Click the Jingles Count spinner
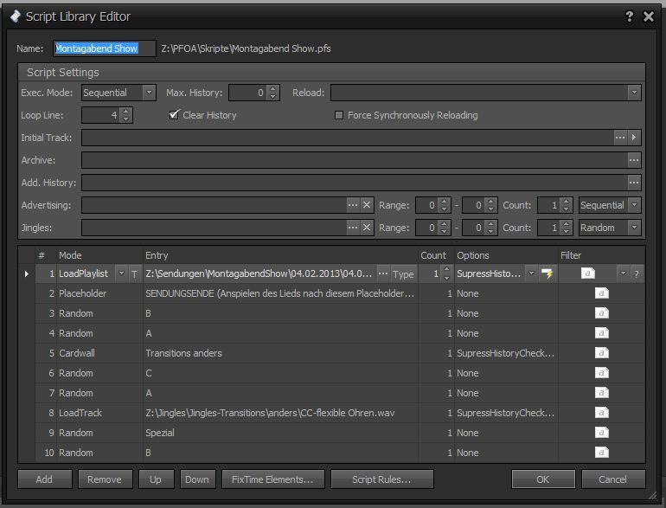This screenshot has height=508, width=666. pyautogui.click(x=567, y=228)
